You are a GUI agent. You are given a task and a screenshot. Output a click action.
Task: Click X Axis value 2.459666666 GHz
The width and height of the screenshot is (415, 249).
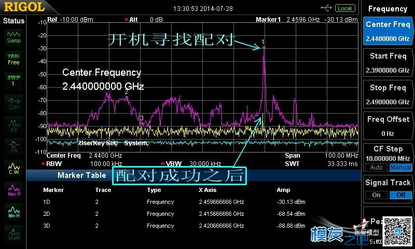(222, 202)
